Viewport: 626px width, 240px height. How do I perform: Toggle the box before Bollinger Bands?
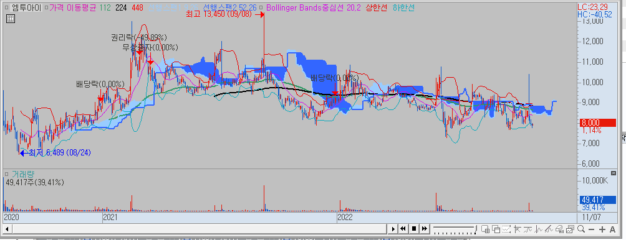[x=261, y=7]
